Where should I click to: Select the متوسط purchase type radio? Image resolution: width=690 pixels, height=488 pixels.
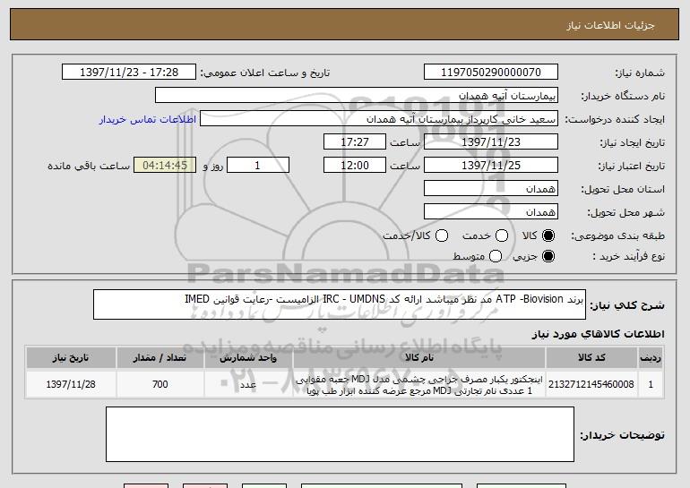(496, 256)
